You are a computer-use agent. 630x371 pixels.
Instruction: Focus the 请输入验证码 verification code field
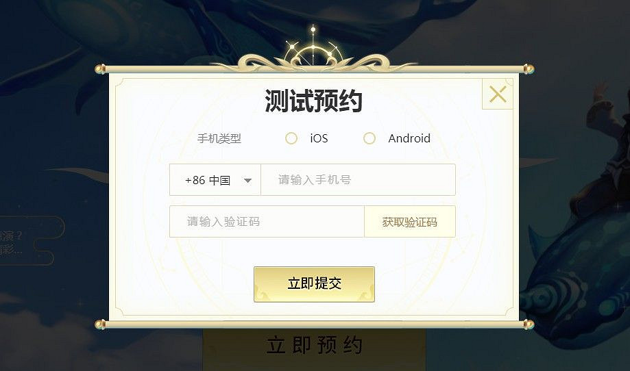click(267, 221)
